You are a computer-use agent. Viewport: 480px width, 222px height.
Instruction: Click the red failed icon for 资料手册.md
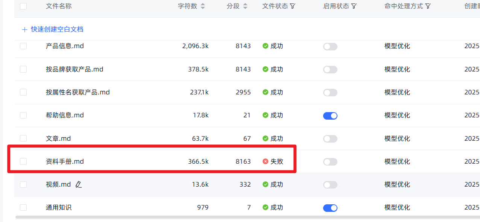[x=265, y=161]
